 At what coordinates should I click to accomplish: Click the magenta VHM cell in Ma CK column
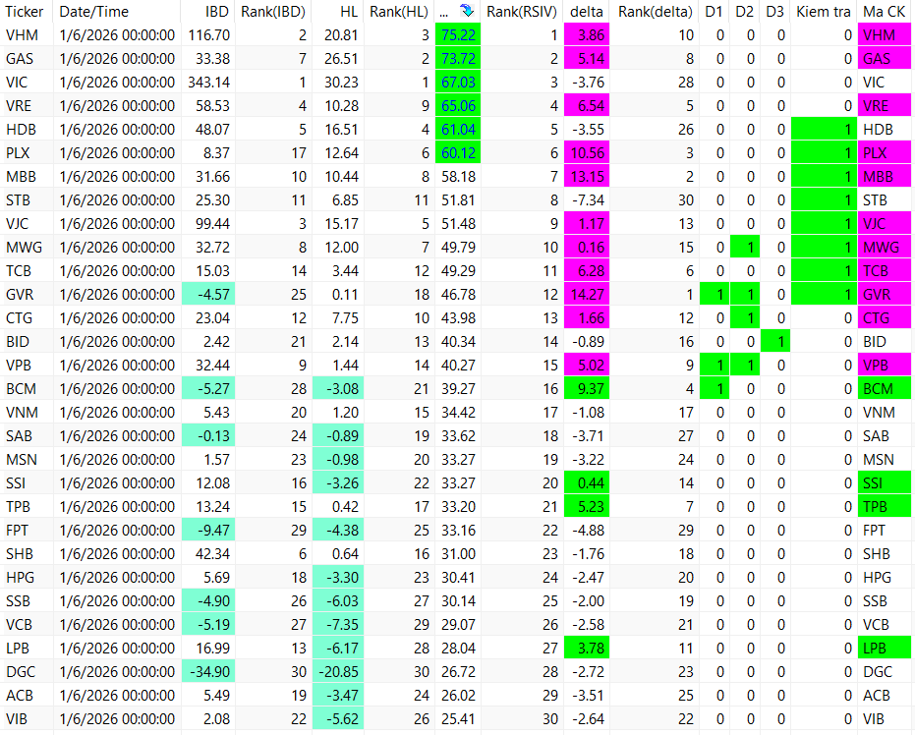click(885, 35)
